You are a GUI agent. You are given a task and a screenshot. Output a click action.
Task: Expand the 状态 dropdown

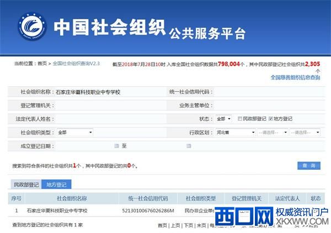tap(223, 119)
